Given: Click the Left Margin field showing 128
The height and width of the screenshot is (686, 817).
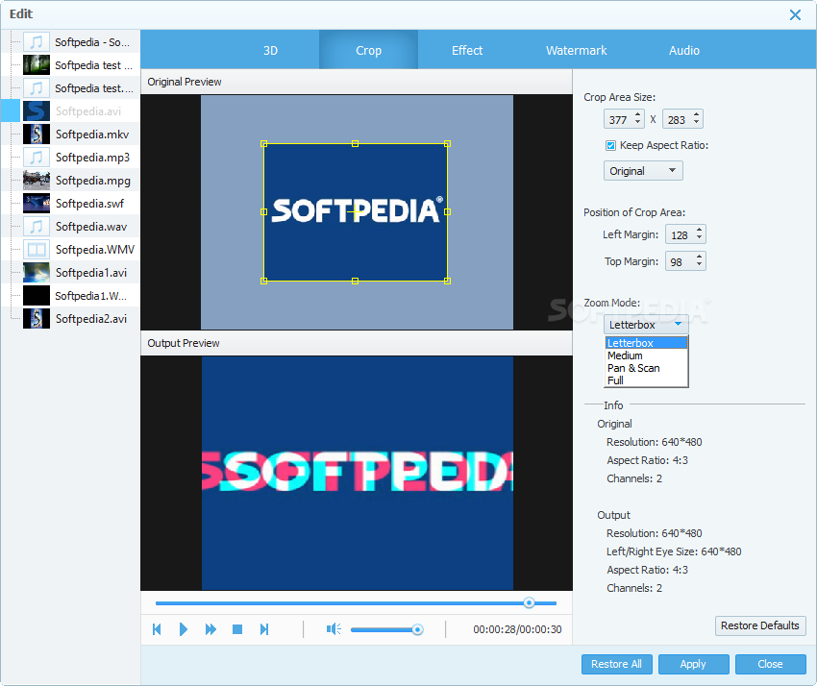Looking at the screenshot, I should (x=680, y=234).
